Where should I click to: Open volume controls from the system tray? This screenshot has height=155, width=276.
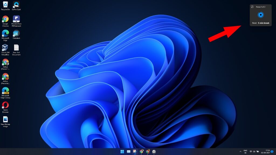(x=254, y=152)
